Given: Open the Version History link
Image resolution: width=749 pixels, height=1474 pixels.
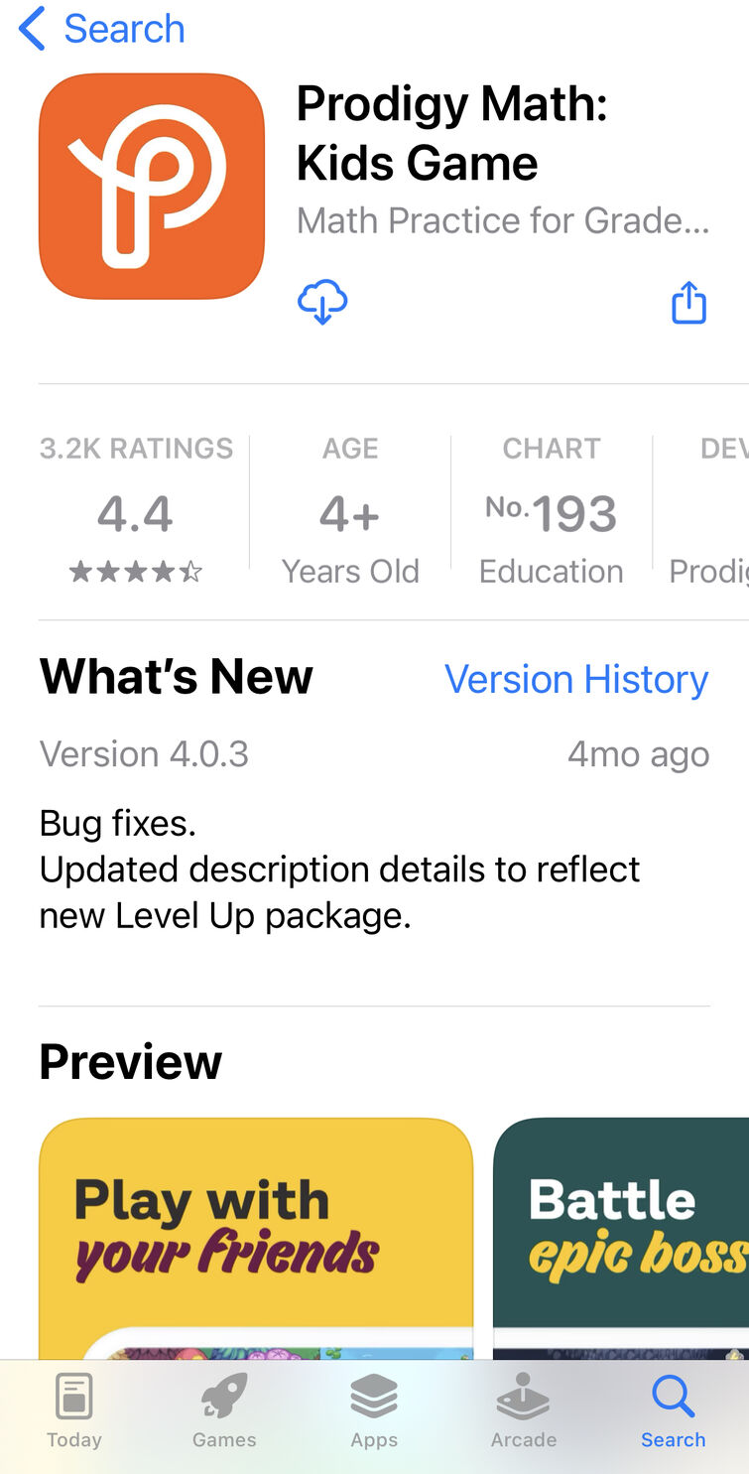Looking at the screenshot, I should [576, 680].
